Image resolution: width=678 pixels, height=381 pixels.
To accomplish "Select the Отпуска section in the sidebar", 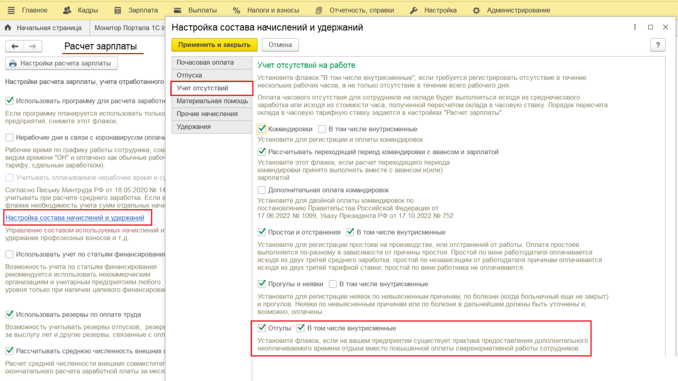I will click(189, 75).
